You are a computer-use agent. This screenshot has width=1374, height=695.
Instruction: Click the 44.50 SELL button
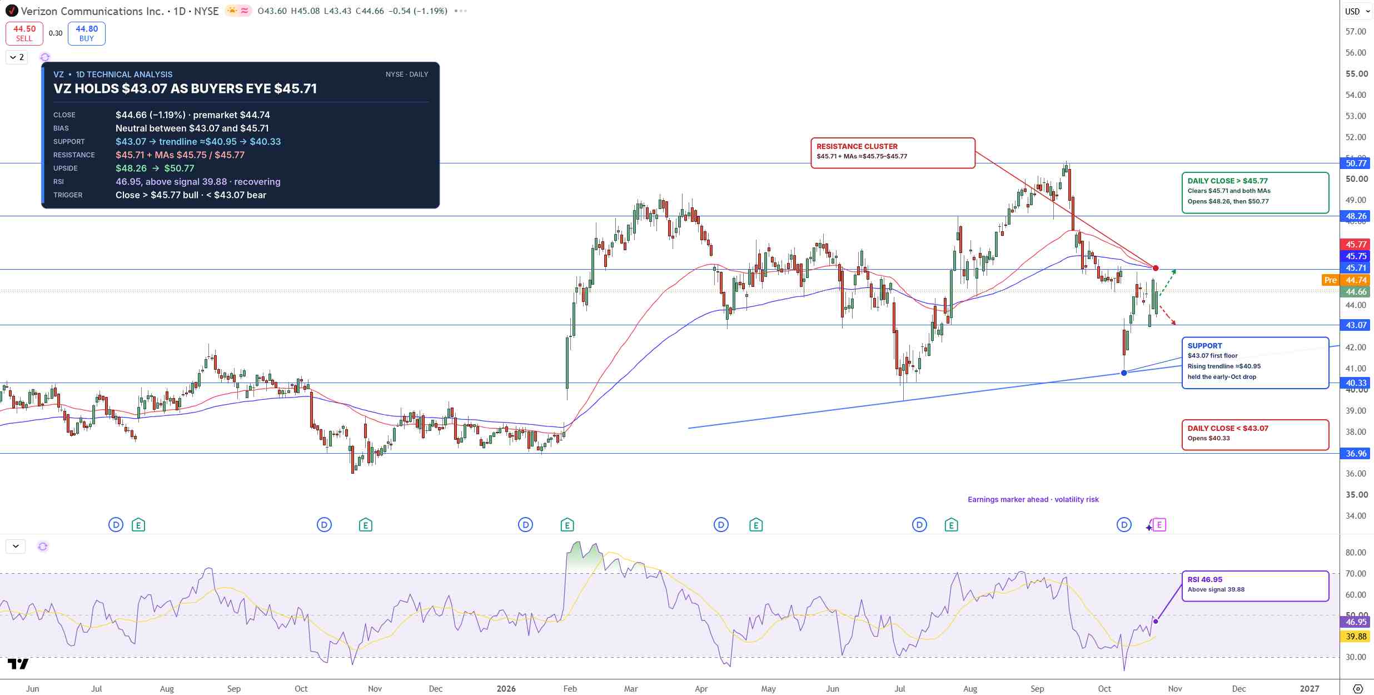pos(24,33)
